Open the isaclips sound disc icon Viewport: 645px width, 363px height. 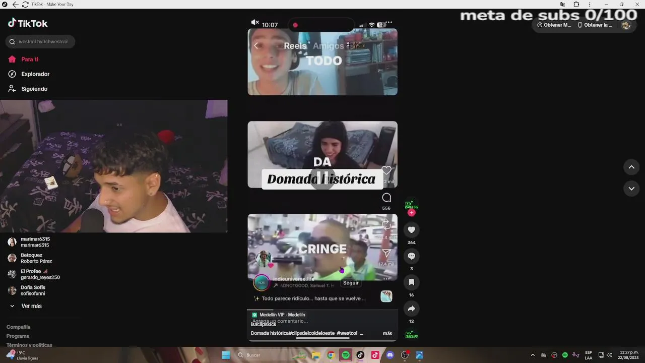tap(411, 334)
